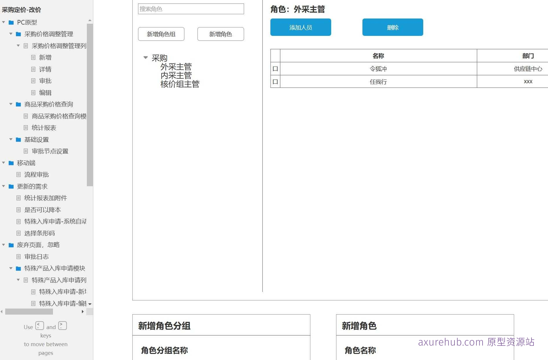Click the 删除 button
This screenshot has width=548, height=360.
point(392,27)
